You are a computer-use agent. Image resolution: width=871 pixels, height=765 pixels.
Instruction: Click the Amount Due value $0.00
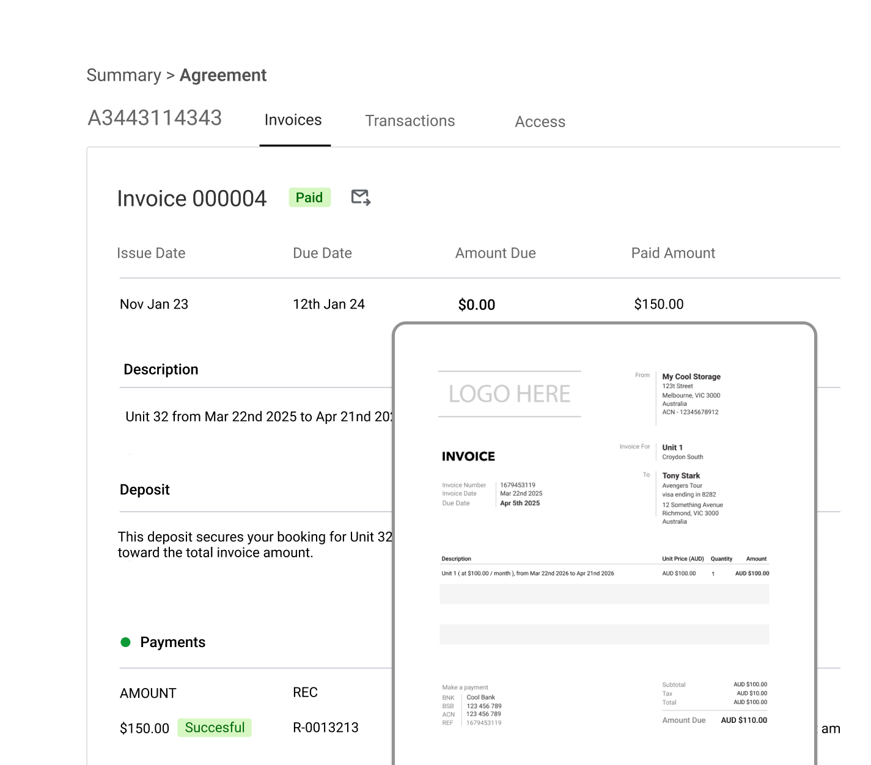coord(476,304)
